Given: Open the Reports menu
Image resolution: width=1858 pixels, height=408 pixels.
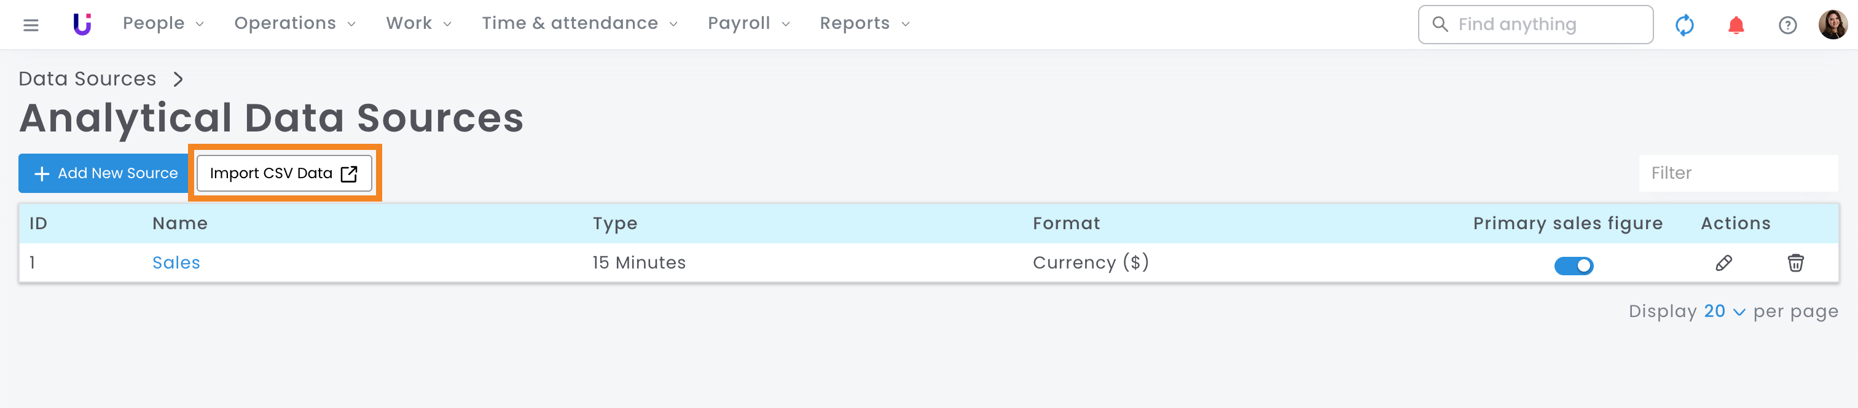Looking at the screenshot, I should pyautogui.click(x=864, y=24).
